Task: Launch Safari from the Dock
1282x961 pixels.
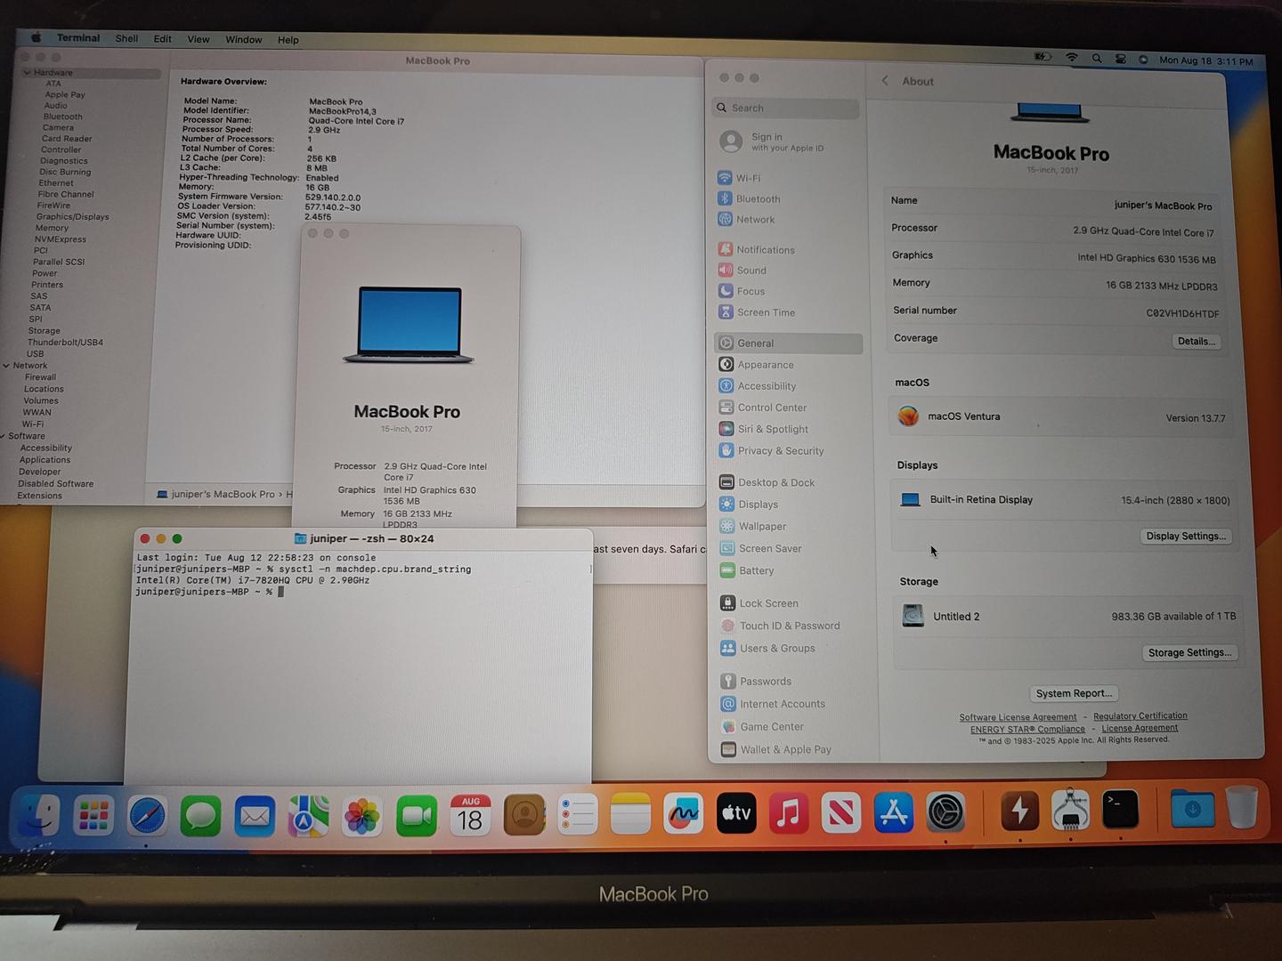Action: [x=147, y=815]
